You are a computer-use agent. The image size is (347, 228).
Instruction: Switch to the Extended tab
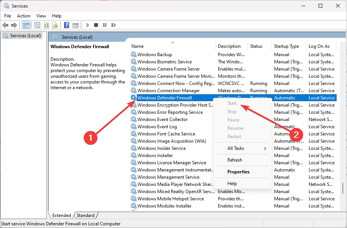62,215
